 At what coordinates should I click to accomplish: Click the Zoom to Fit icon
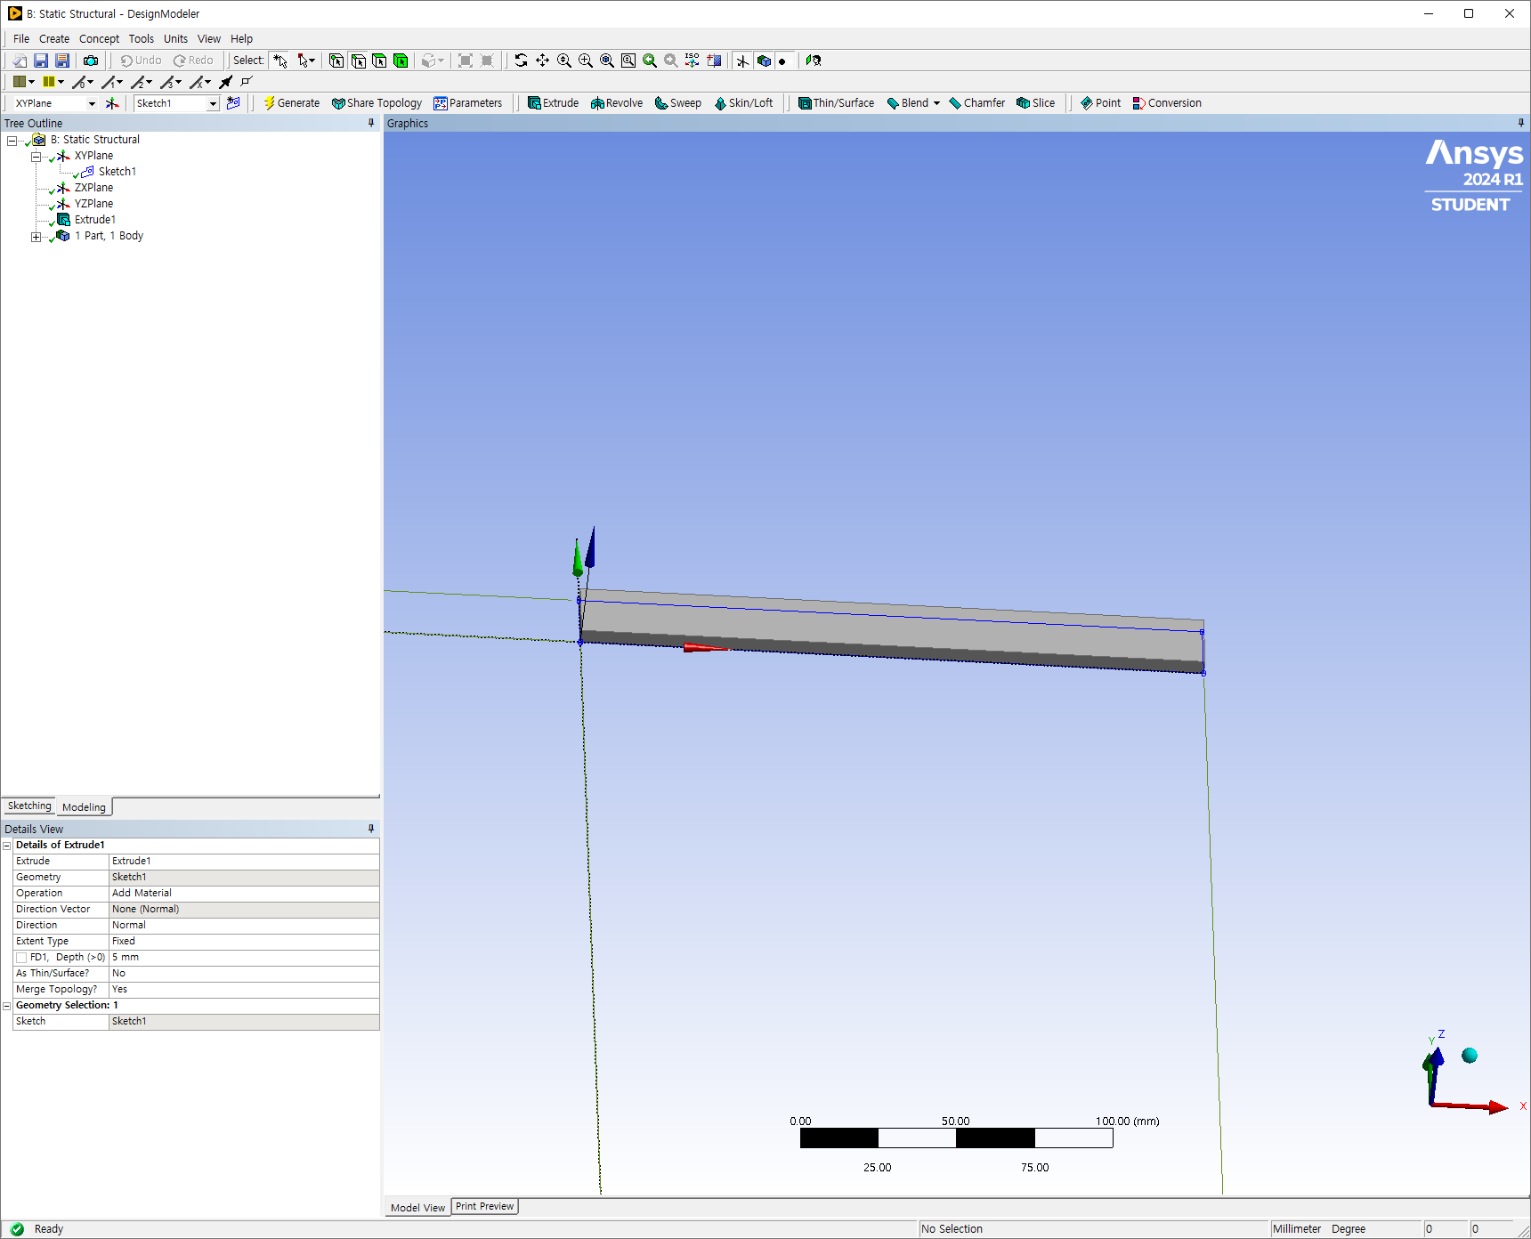tap(607, 61)
